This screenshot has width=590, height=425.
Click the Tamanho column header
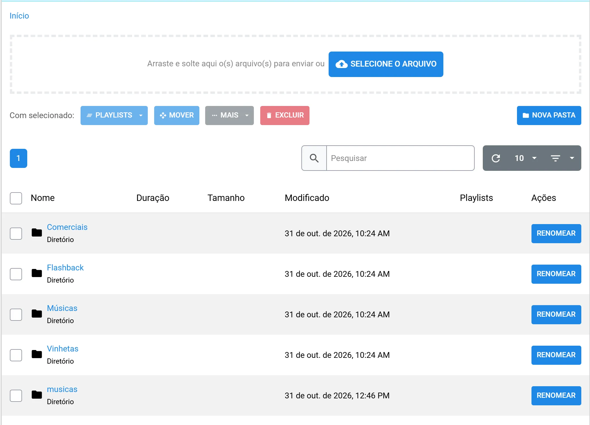[x=226, y=198]
